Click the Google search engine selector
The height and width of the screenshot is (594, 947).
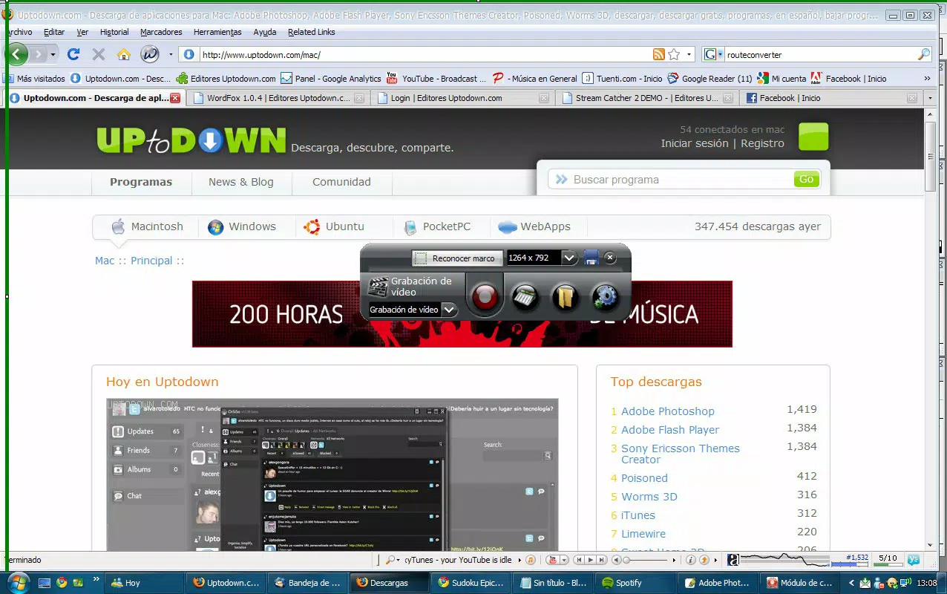pos(713,54)
